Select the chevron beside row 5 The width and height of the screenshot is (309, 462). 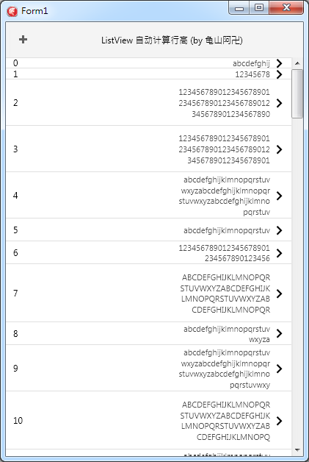tap(280, 230)
